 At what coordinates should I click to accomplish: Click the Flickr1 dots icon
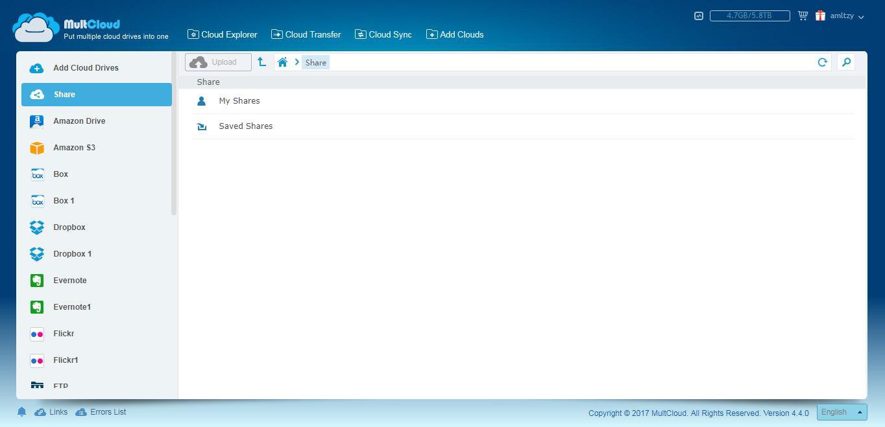point(37,360)
